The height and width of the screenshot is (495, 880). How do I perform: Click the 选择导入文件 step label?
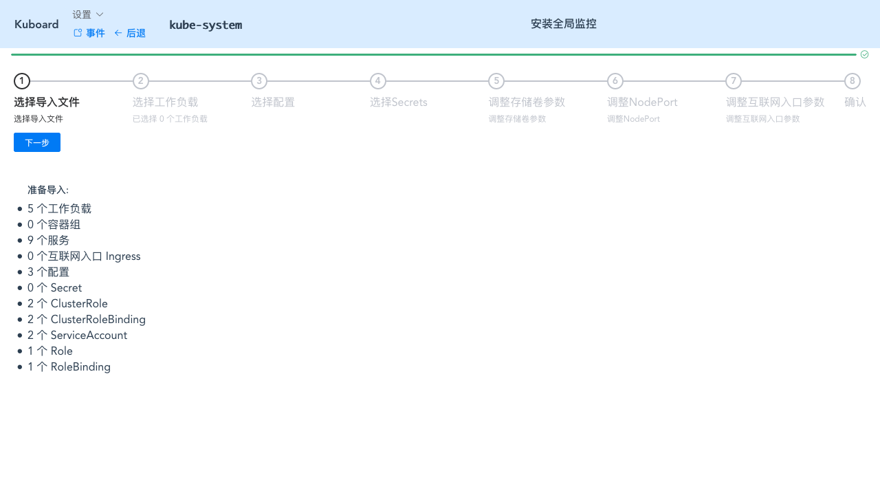coord(47,102)
